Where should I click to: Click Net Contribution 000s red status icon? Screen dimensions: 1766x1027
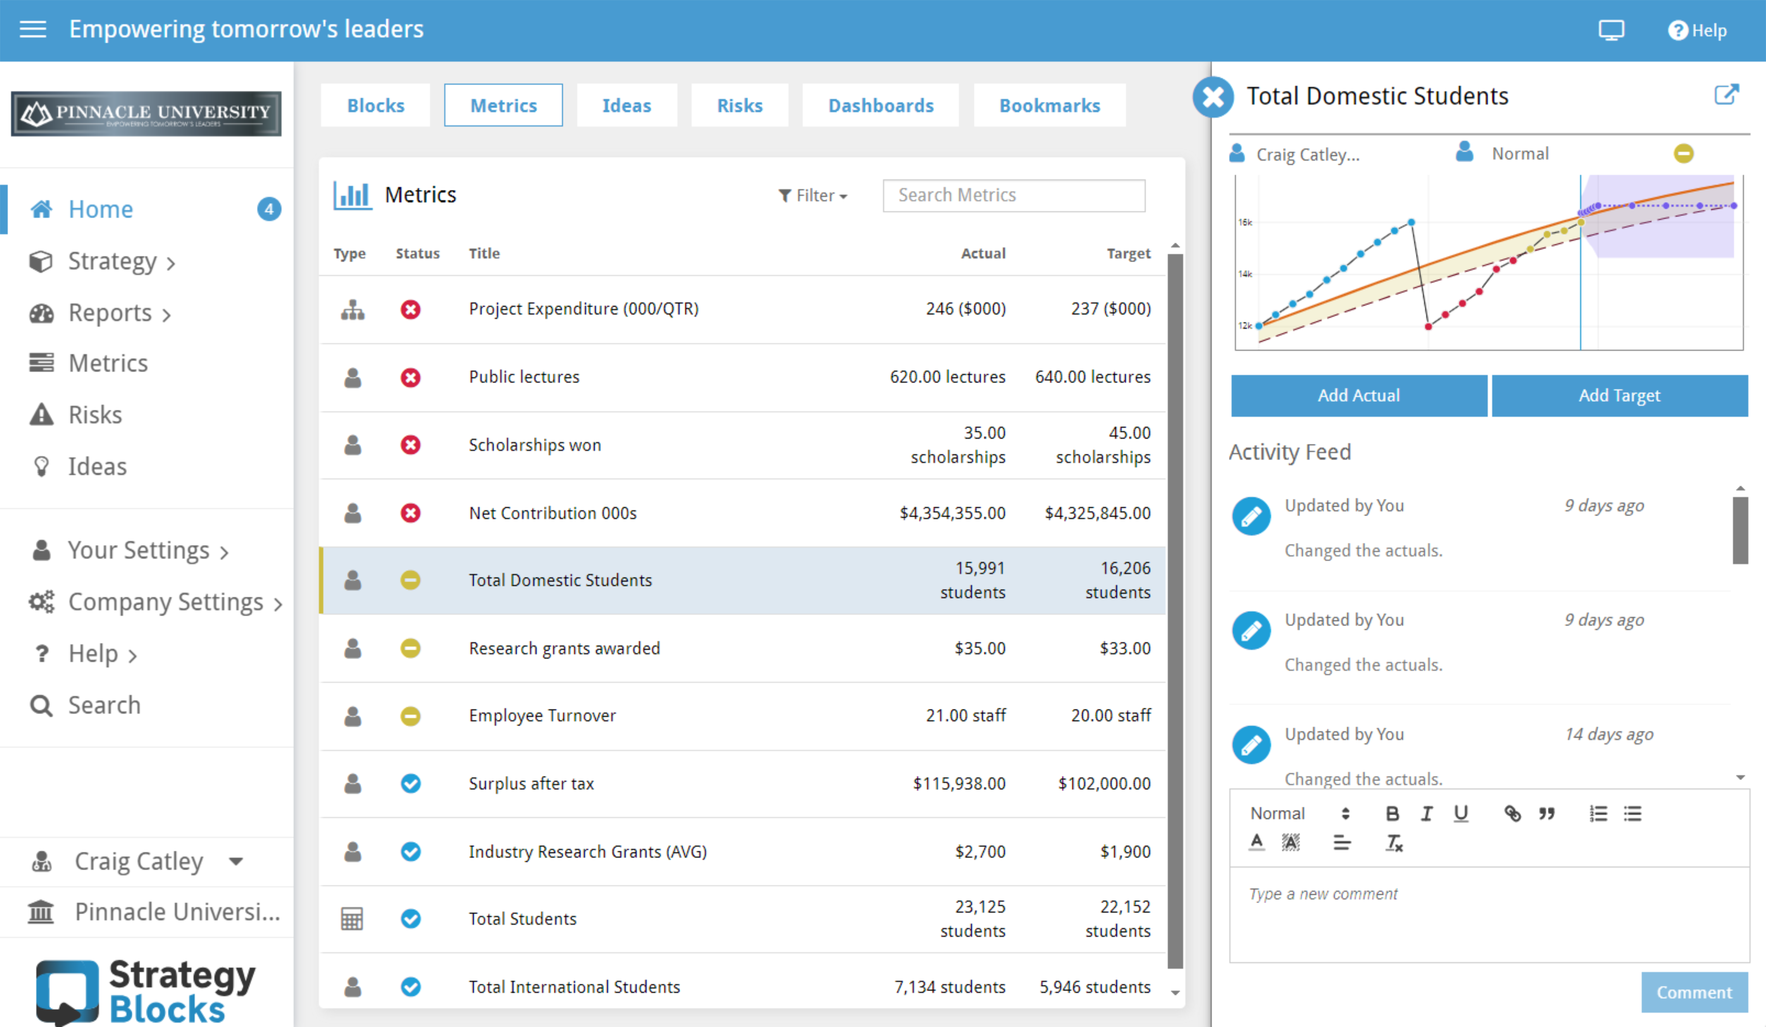click(x=411, y=513)
